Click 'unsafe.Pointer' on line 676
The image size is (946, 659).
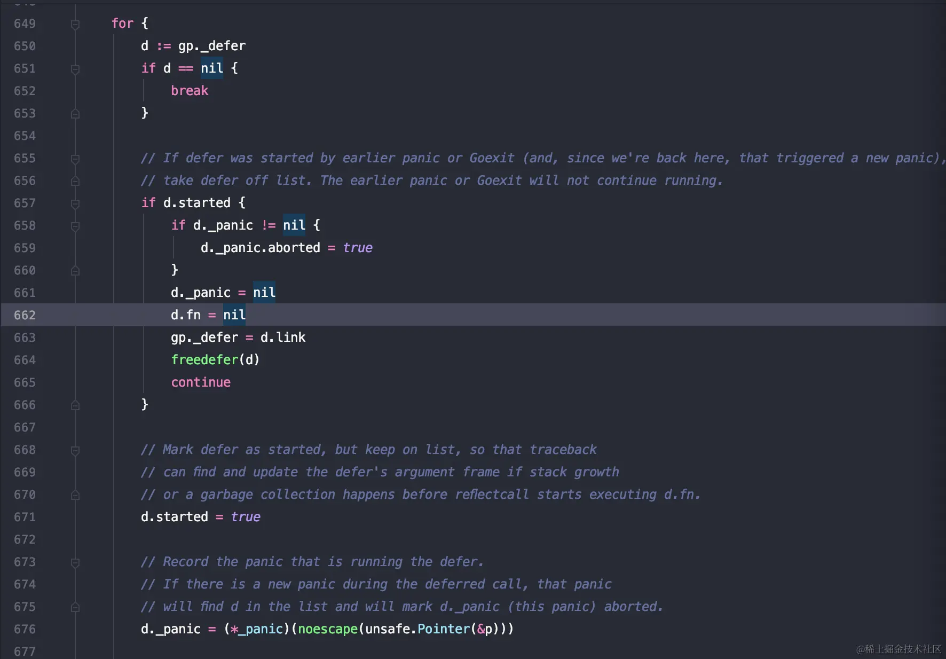(417, 629)
